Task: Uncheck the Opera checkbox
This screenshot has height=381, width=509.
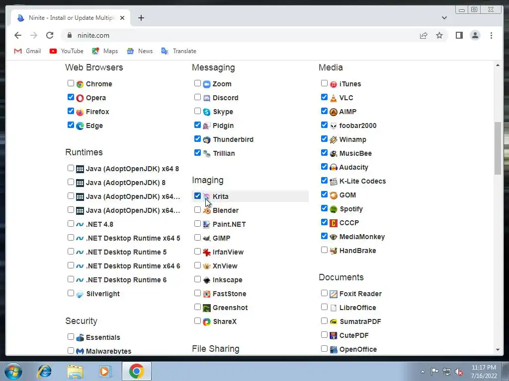Action: pyautogui.click(x=71, y=97)
